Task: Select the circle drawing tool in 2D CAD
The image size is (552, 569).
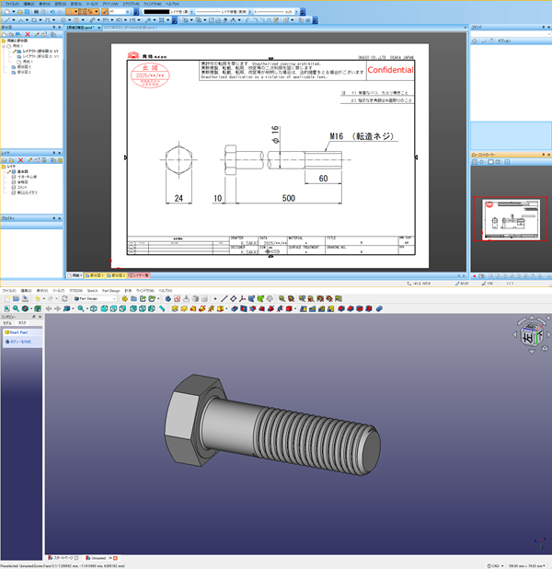Action: click(x=63, y=20)
